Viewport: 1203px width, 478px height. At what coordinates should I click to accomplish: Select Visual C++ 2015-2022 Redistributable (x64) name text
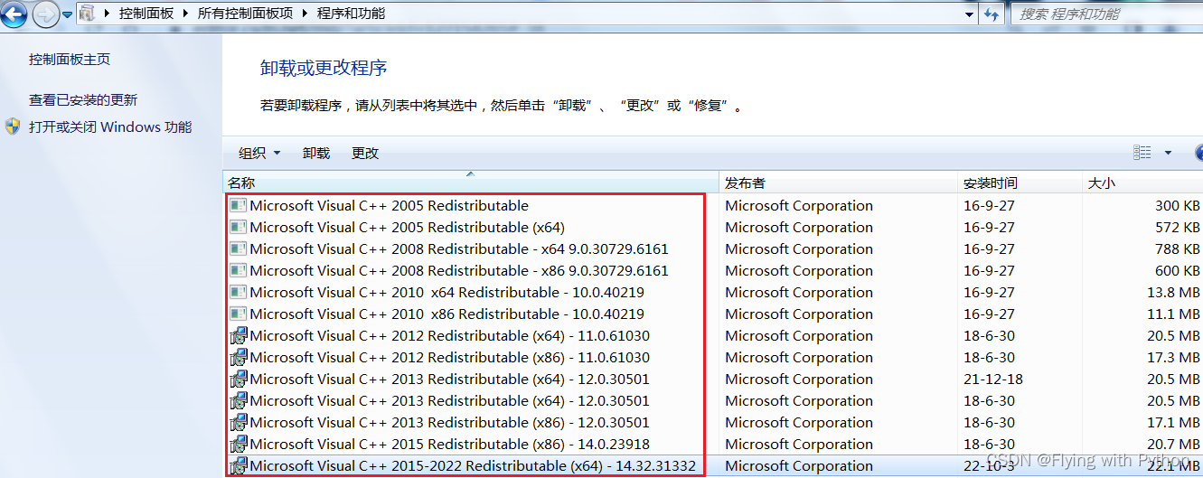point(473,465)
